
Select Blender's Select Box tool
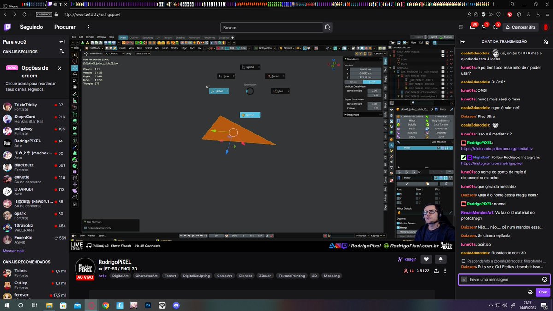click(75, 54)
